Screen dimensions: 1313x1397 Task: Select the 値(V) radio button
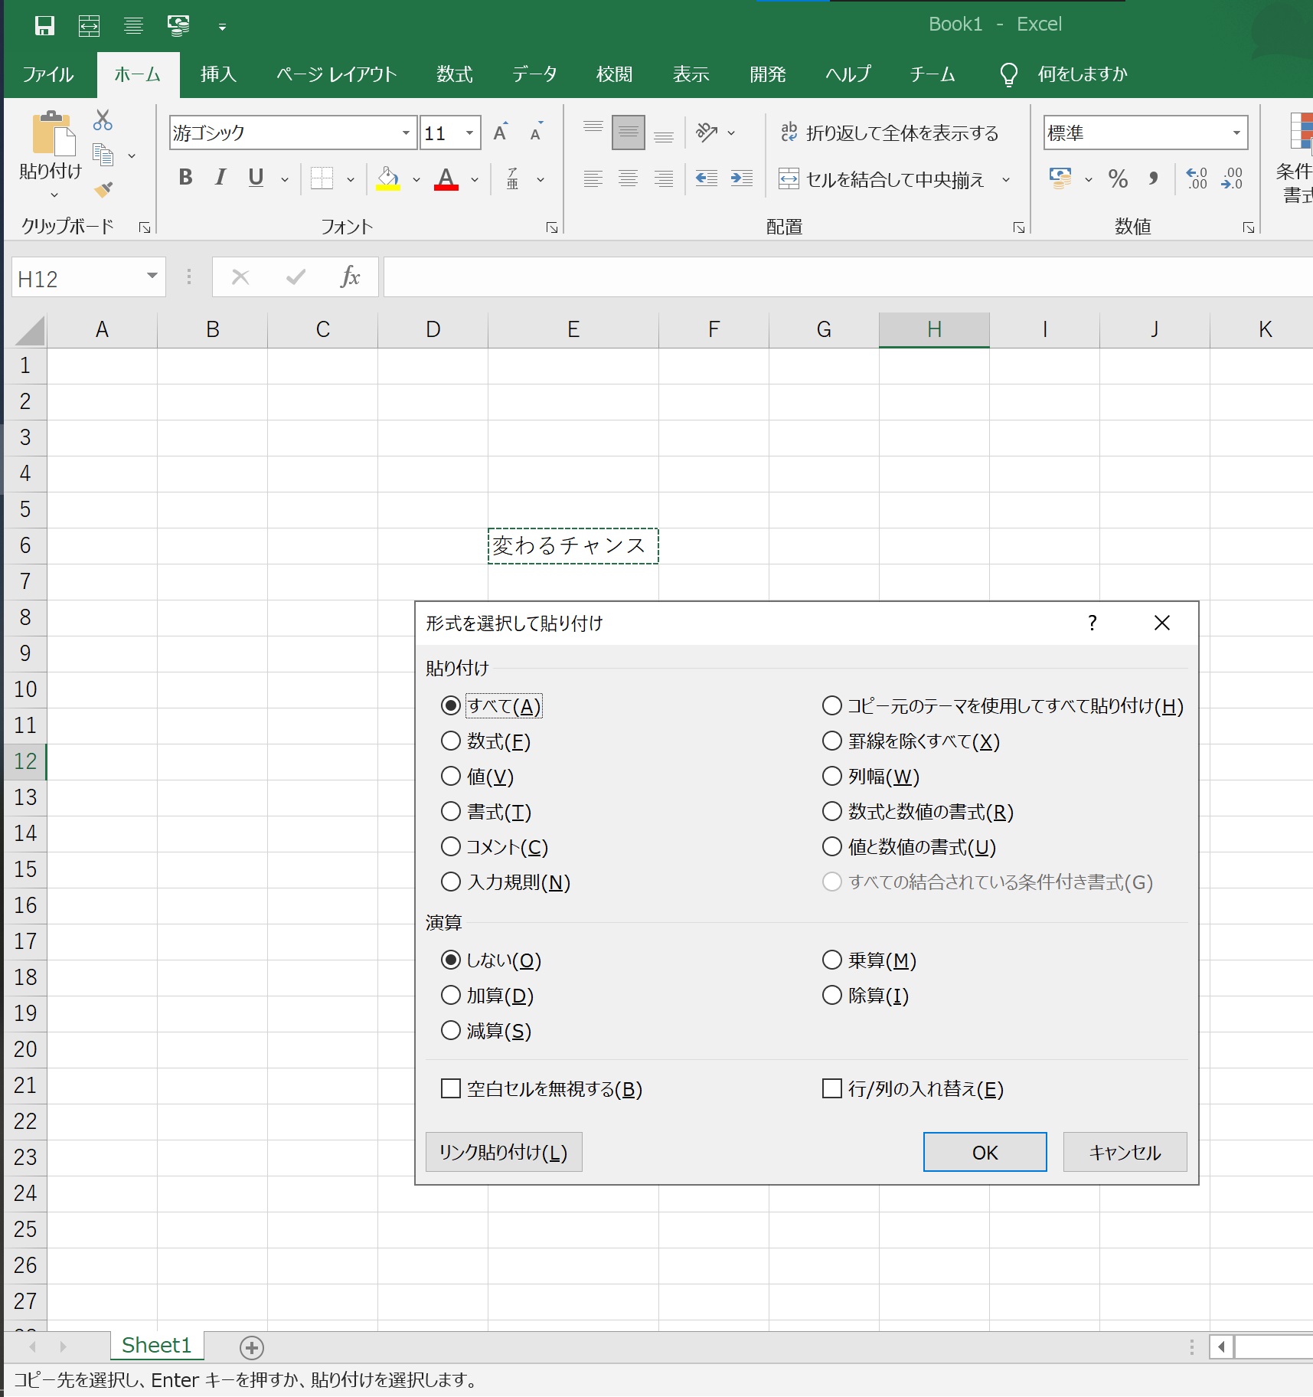[451, 776]
